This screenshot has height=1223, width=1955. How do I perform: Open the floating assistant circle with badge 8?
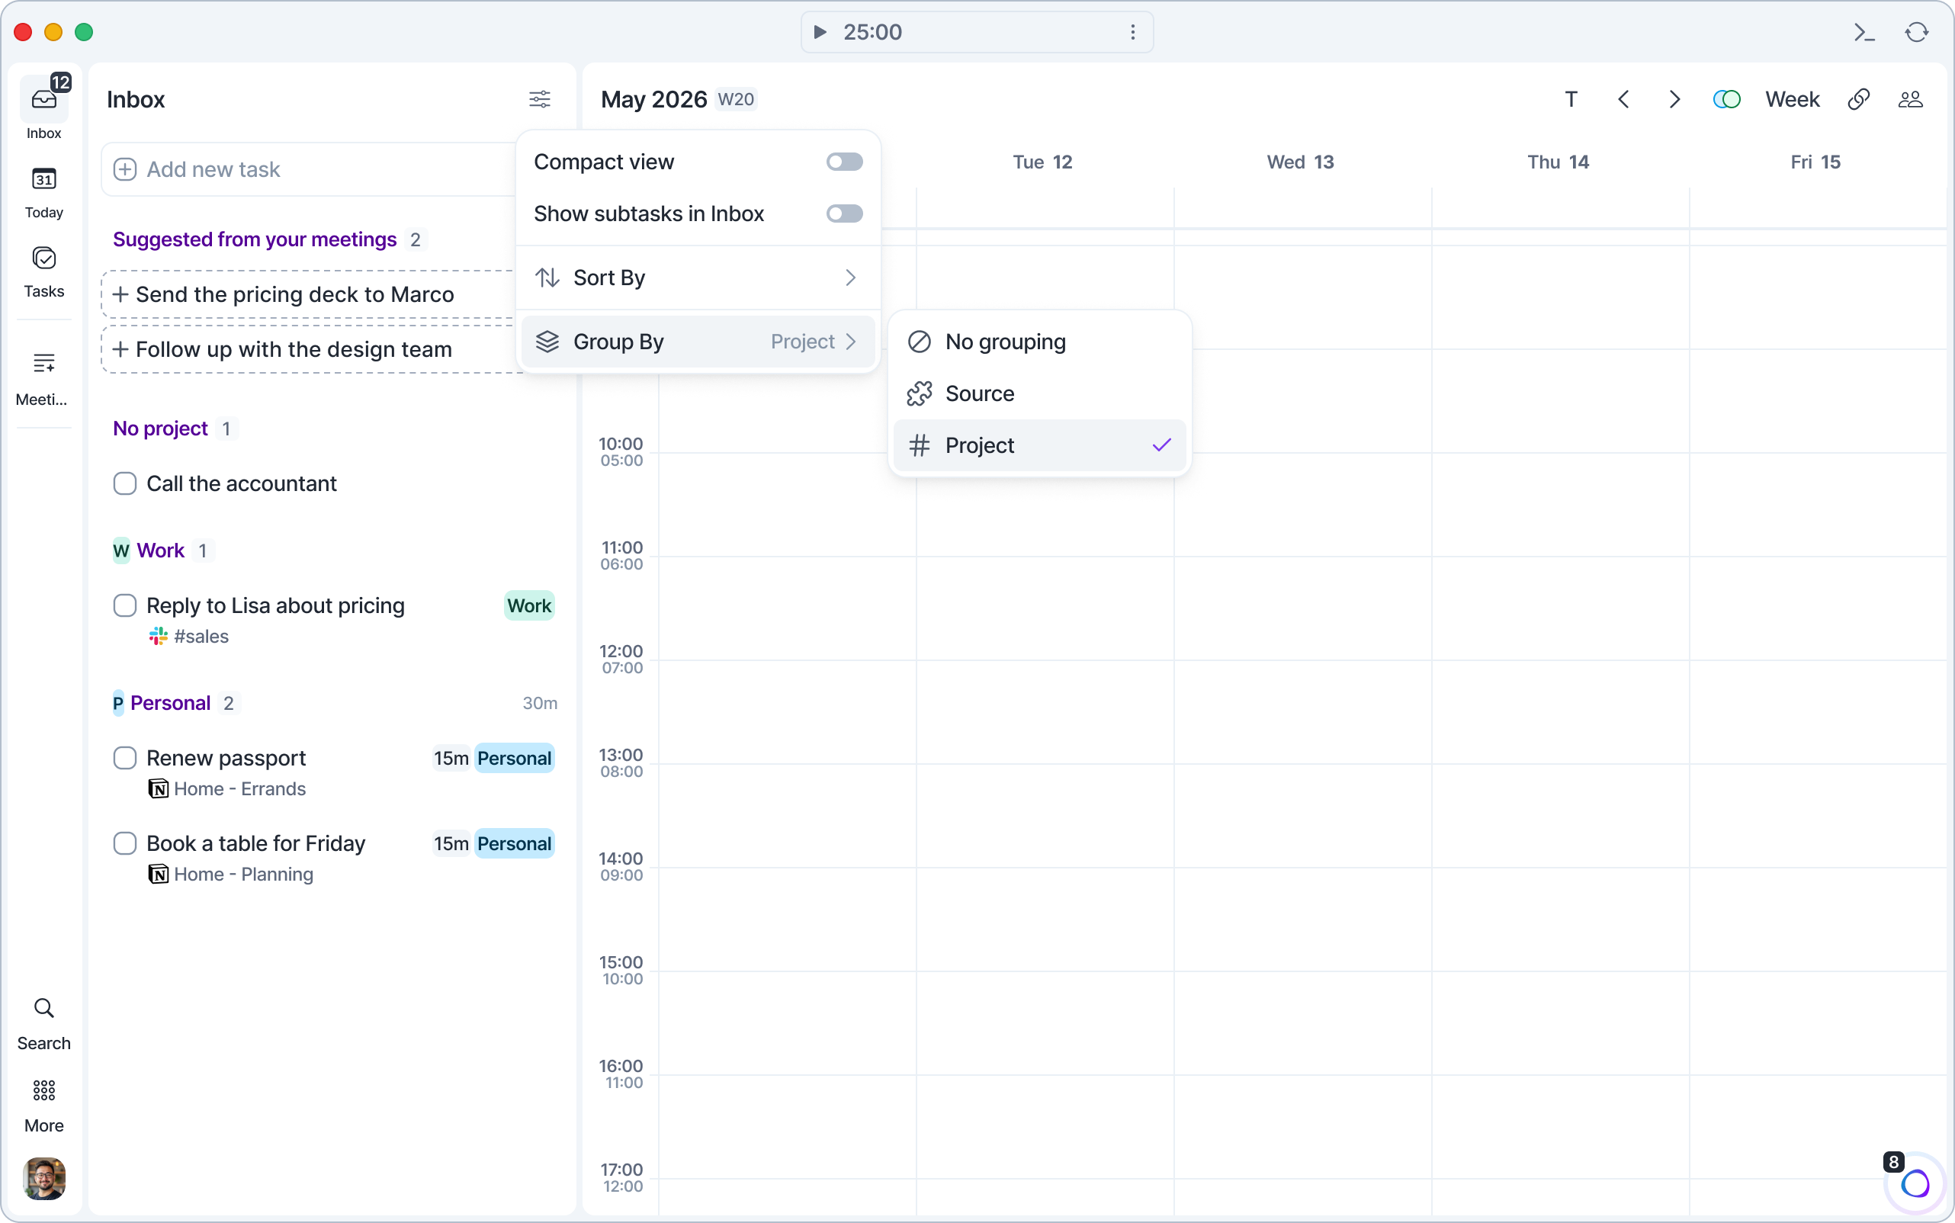tap(1915, 1183)
